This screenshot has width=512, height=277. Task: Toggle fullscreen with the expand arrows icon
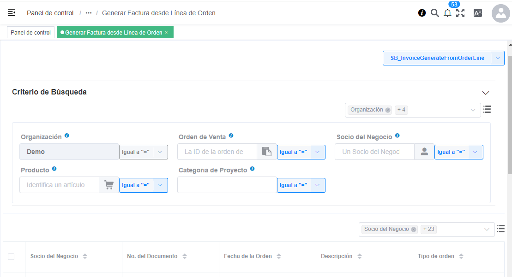point(460,13)
